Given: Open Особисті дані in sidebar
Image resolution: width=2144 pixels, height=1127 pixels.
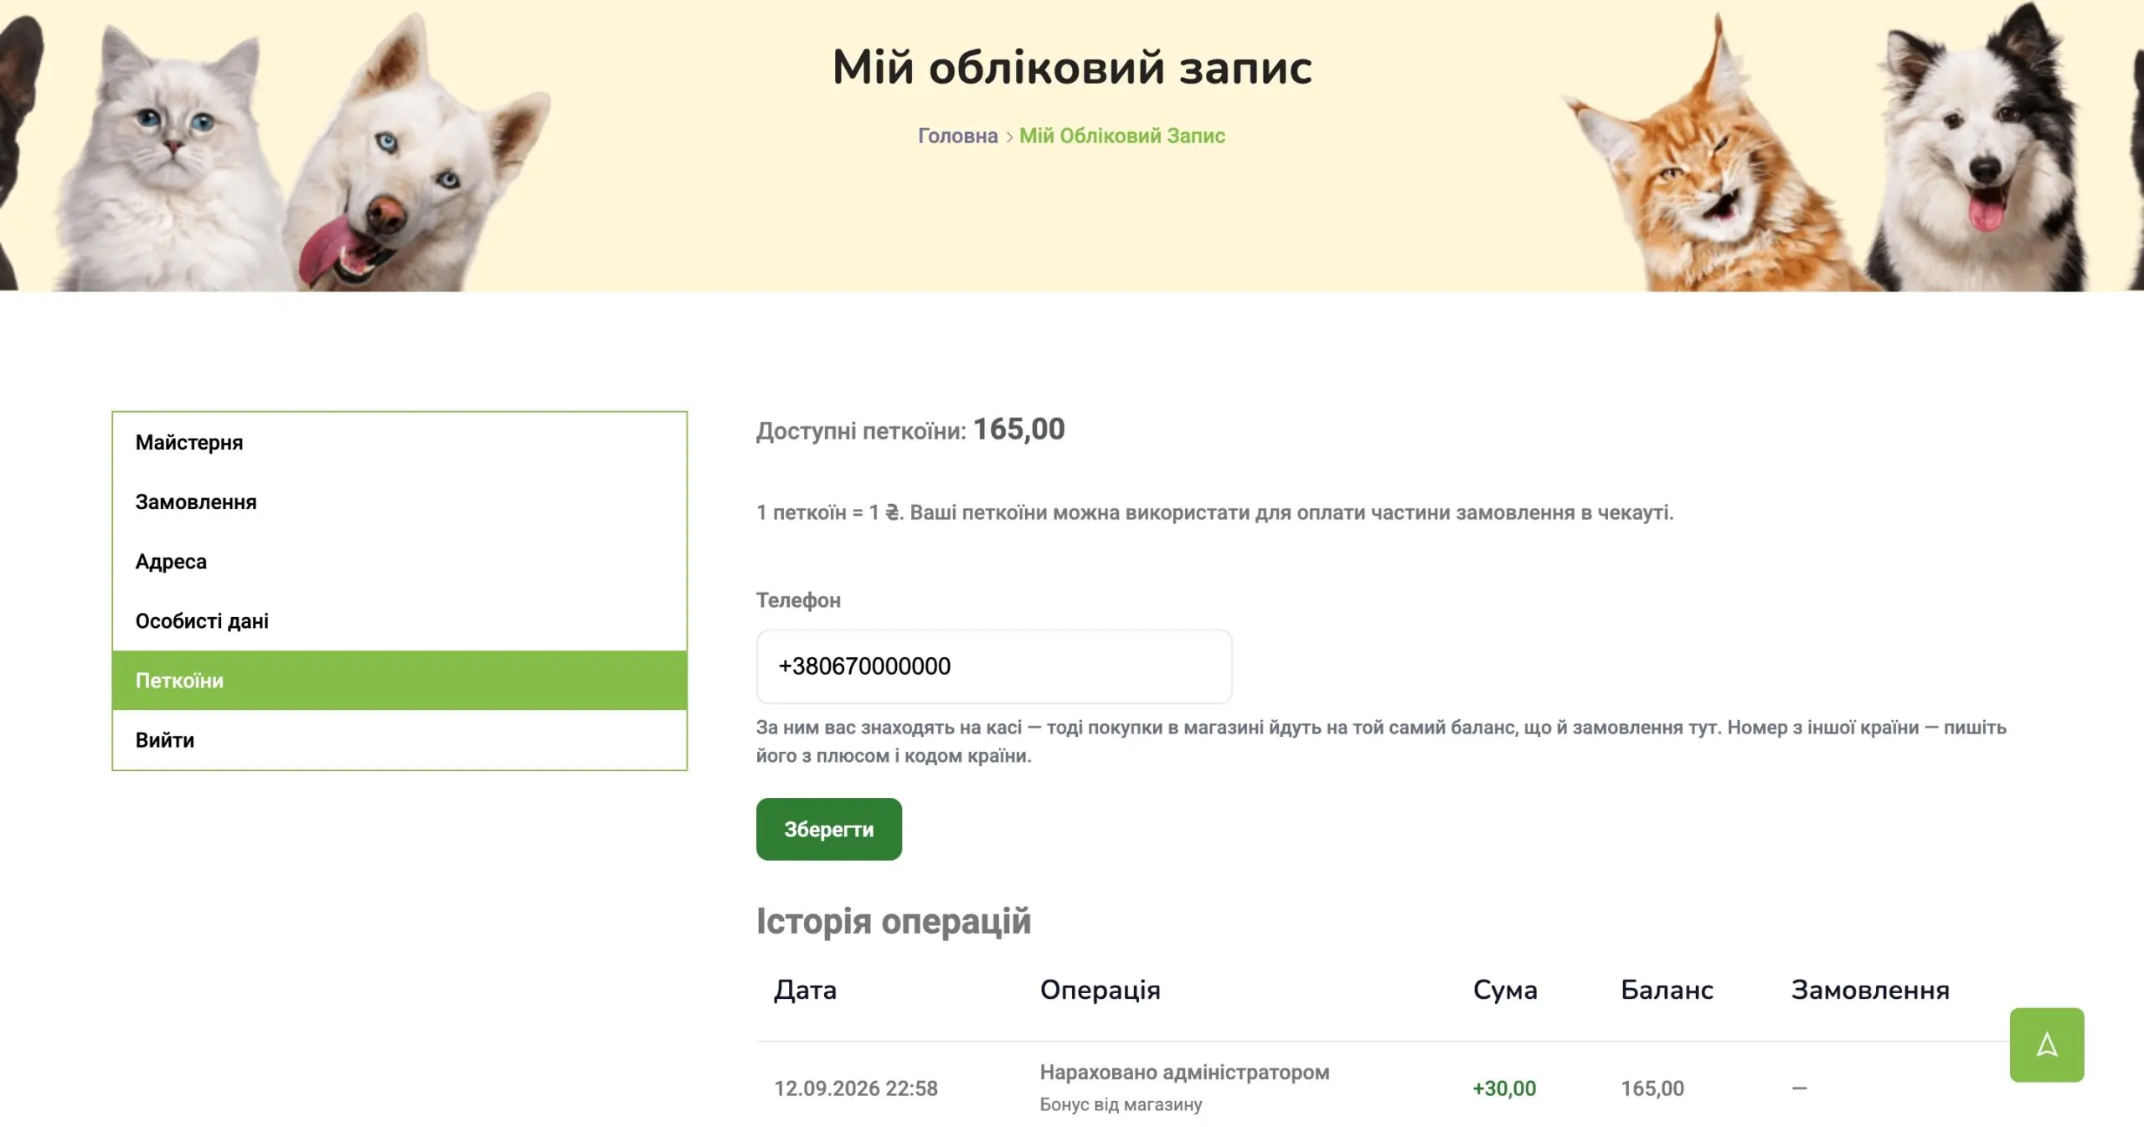Looking at the screenshot, I should pos(399,620).
